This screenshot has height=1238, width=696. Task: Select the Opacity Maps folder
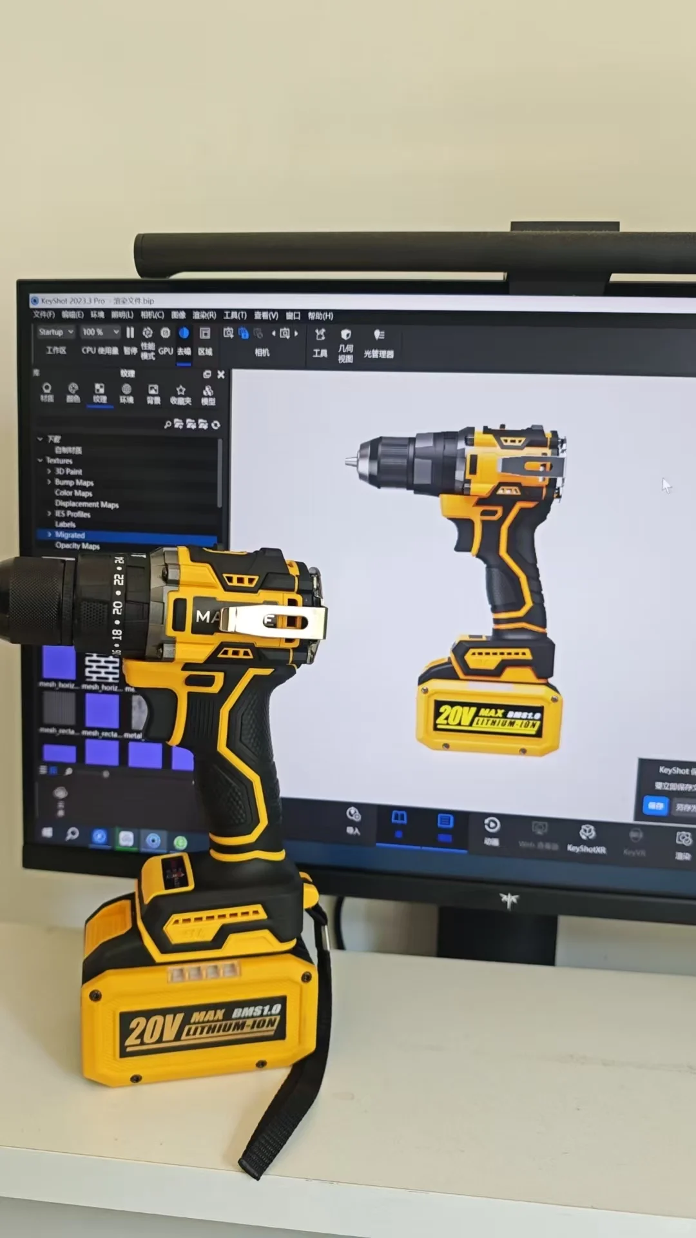77,545
